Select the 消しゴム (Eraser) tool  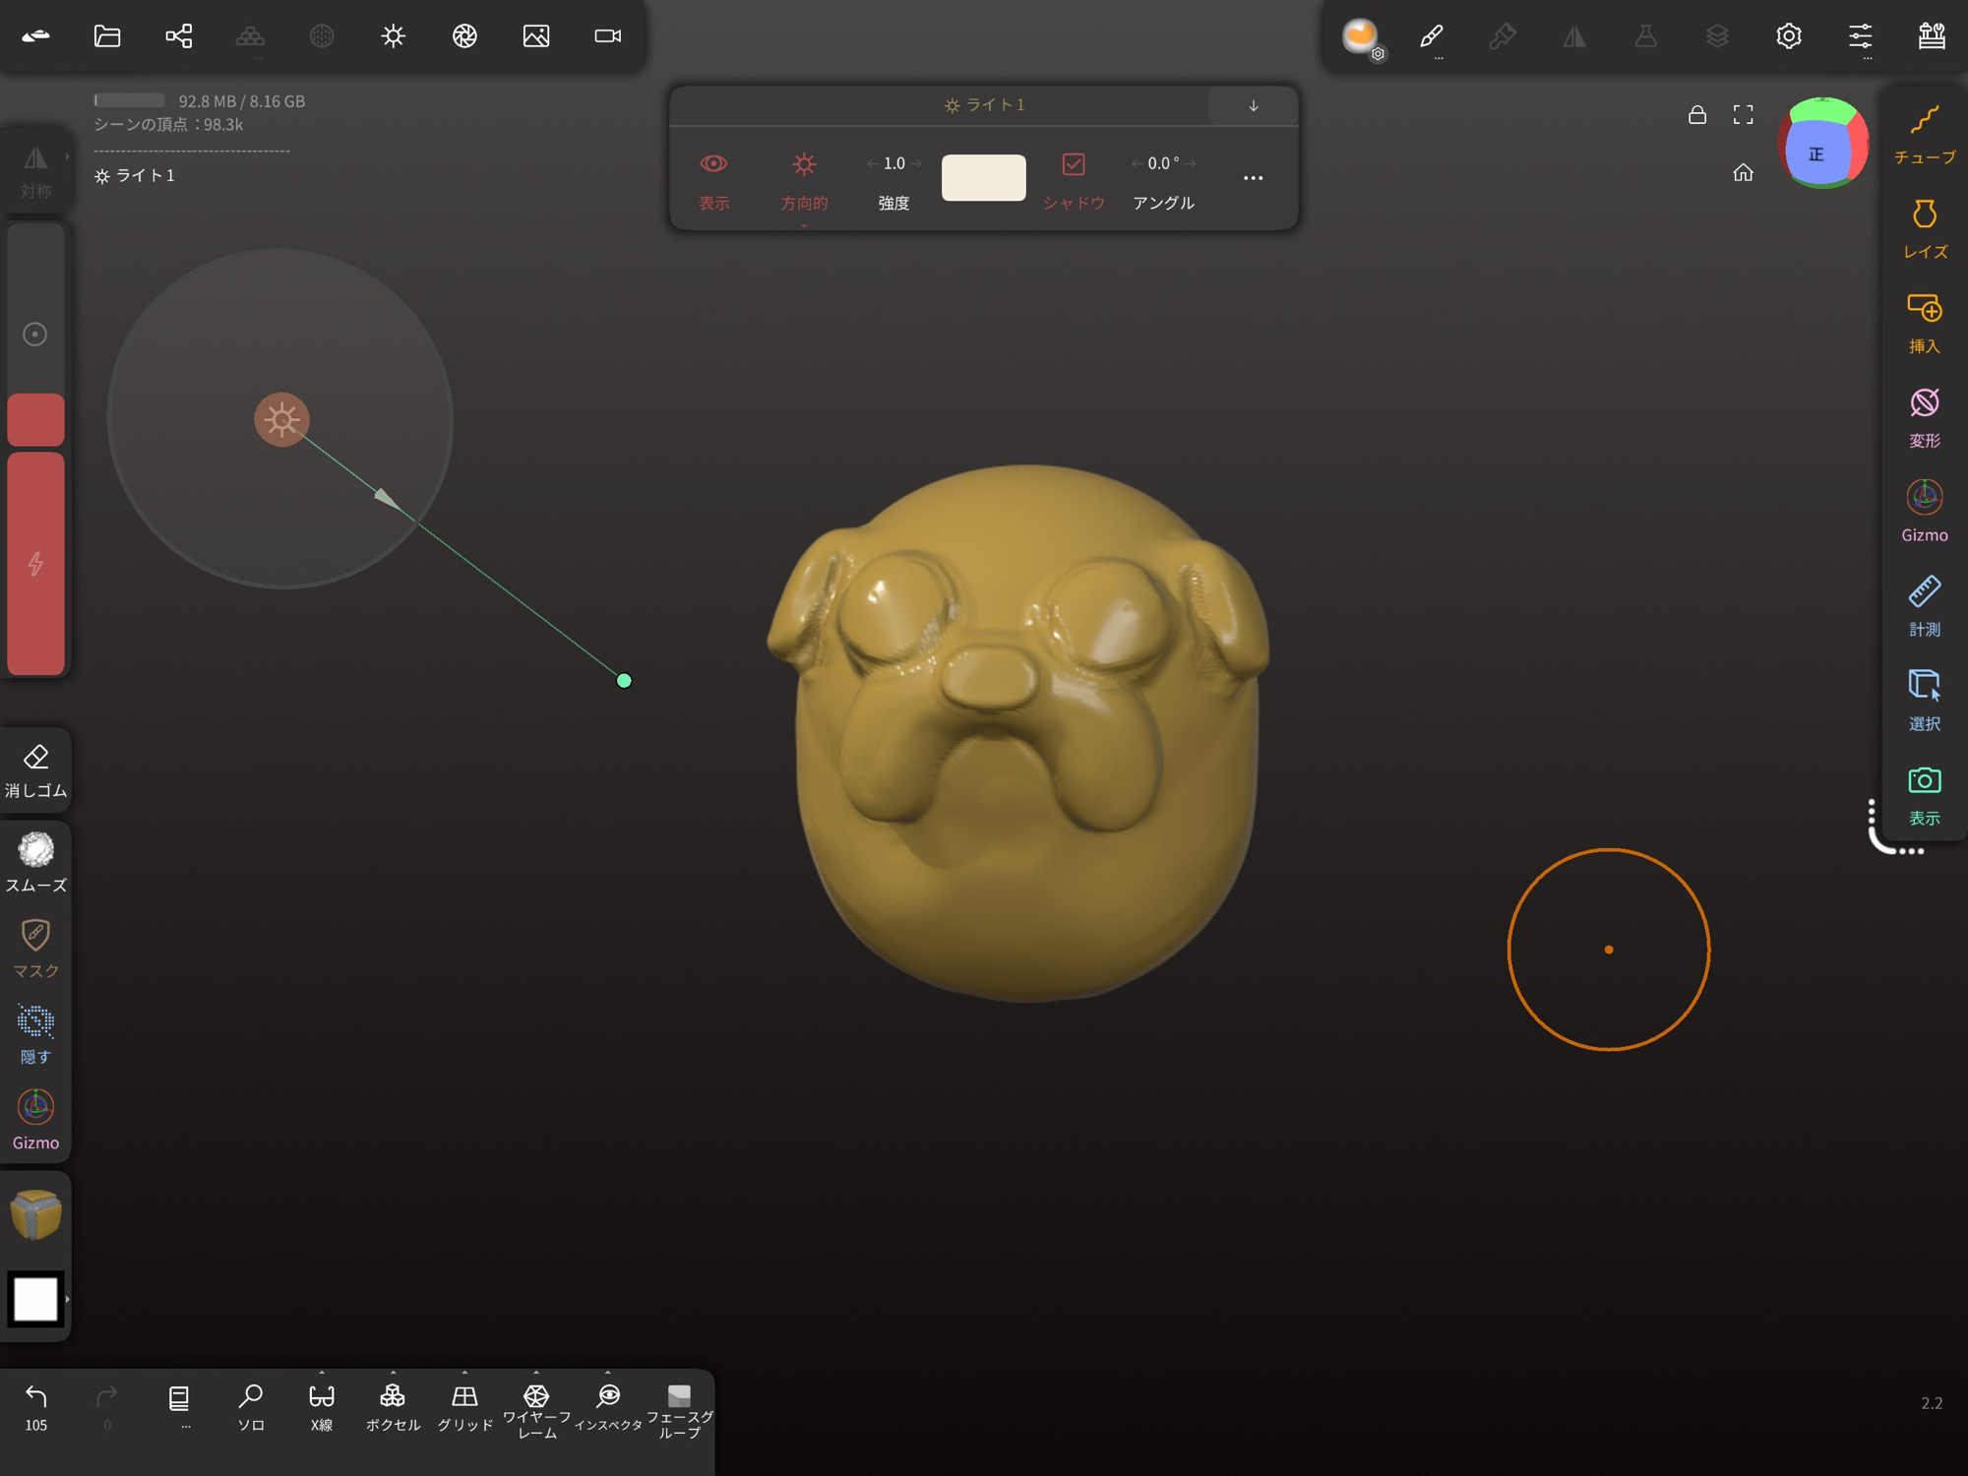point(36,769)
